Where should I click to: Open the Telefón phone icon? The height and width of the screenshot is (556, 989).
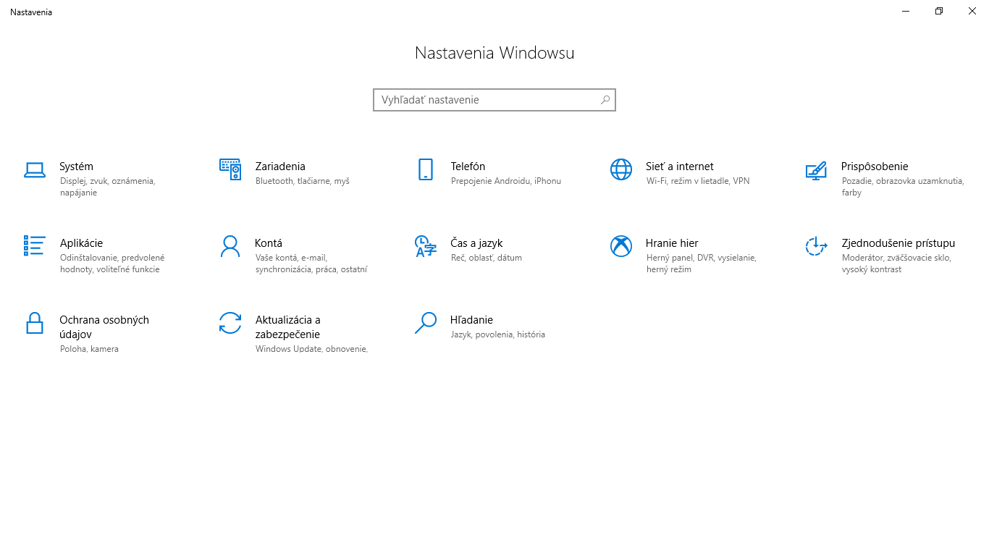click(x=426, y=169)
